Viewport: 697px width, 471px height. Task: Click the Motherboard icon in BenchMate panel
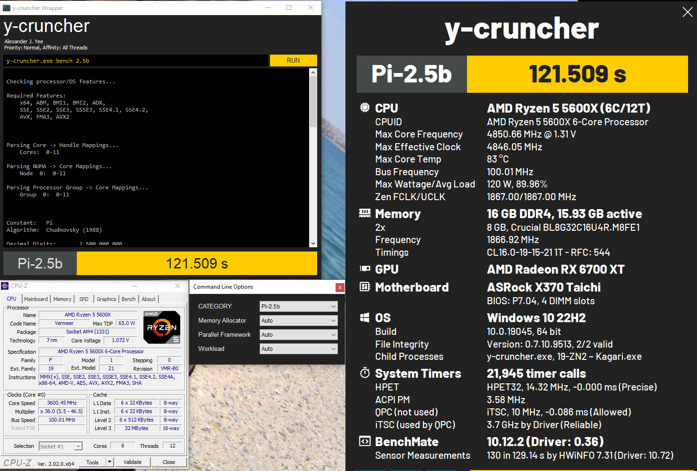(x=365, y=286)
